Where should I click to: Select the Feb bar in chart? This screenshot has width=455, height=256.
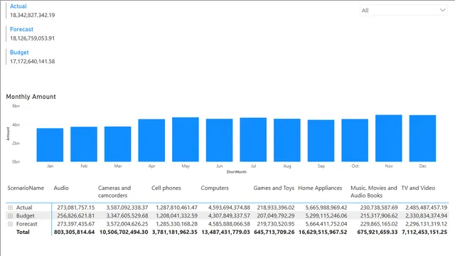[84, 144]
